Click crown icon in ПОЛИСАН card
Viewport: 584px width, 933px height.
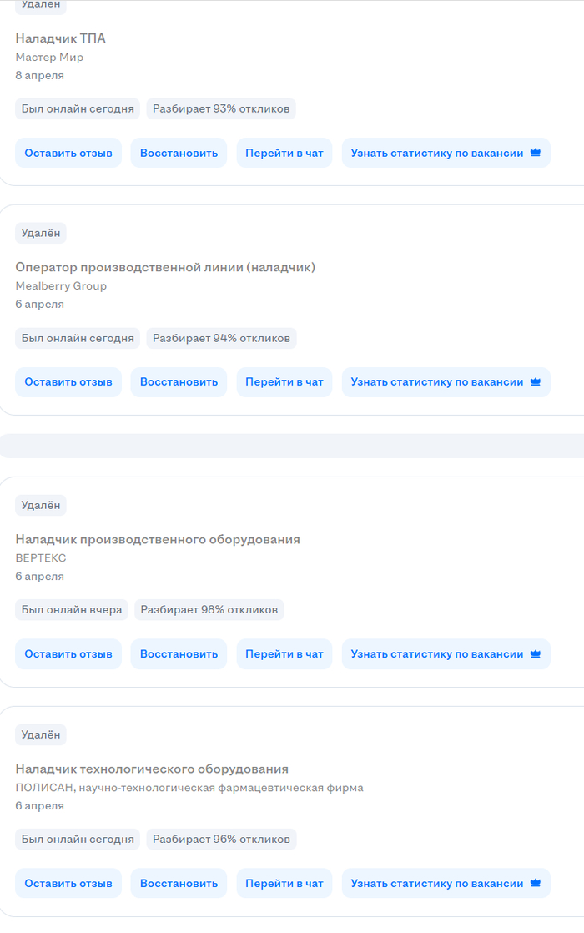536,883
